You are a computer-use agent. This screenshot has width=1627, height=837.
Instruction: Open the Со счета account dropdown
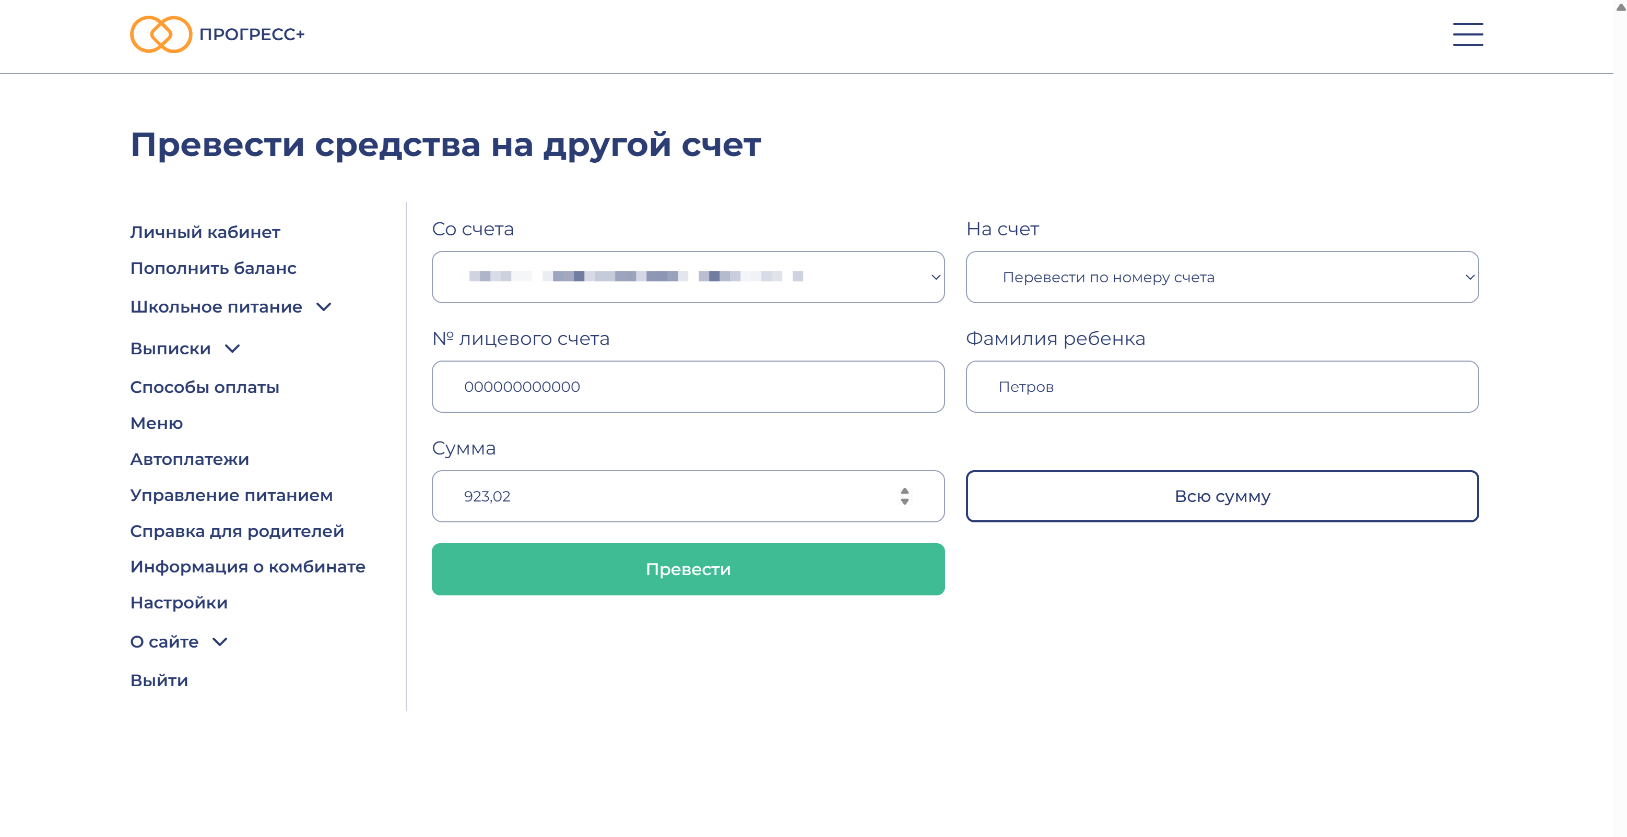coord(688,277)
